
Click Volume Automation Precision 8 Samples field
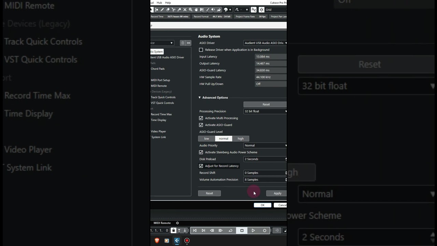[264, 179]
